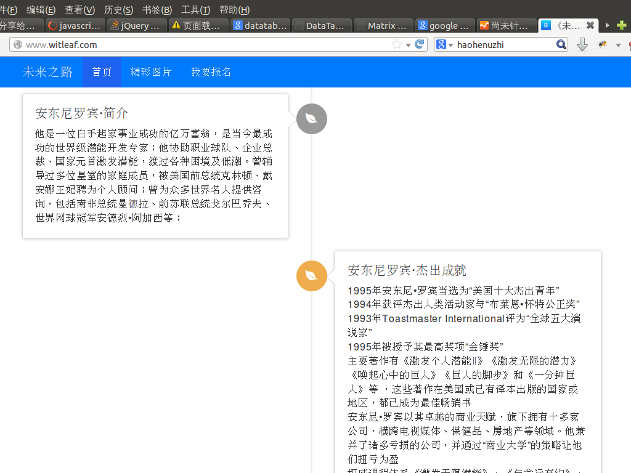Open the 我要报名 signup page
The height and width of the screenshot is (473, 631).
pos(211,72)
